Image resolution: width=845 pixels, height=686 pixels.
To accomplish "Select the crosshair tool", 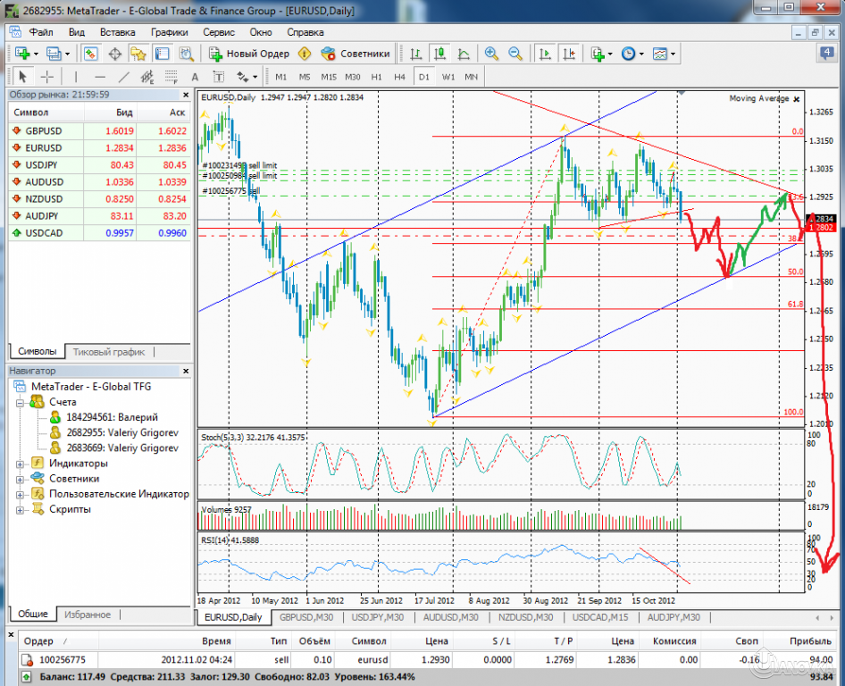I will [x=49, y=77].
